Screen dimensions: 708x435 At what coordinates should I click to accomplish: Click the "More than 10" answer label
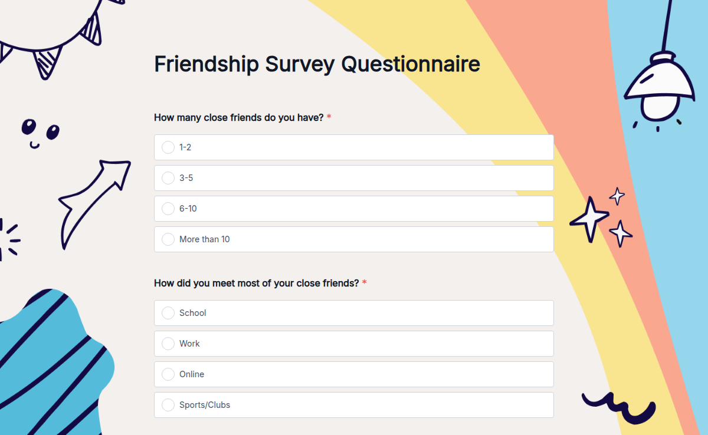[x=204, y=239]
